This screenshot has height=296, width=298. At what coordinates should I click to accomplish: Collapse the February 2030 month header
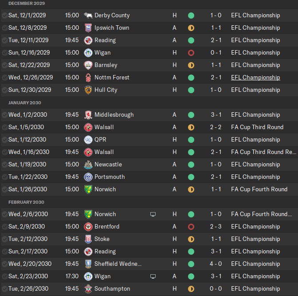point(26,202)
